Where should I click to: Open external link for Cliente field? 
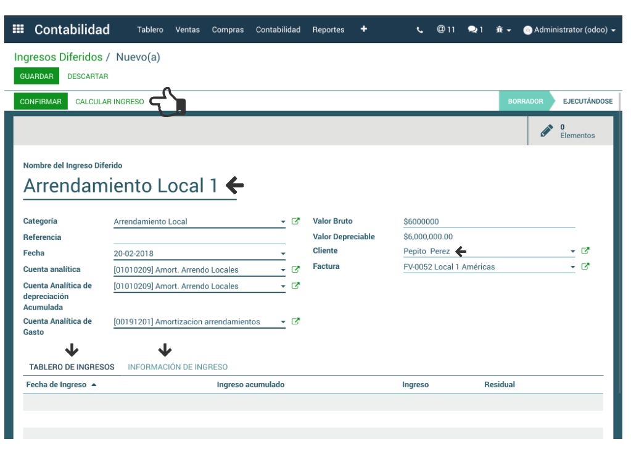tap(585, 251)
